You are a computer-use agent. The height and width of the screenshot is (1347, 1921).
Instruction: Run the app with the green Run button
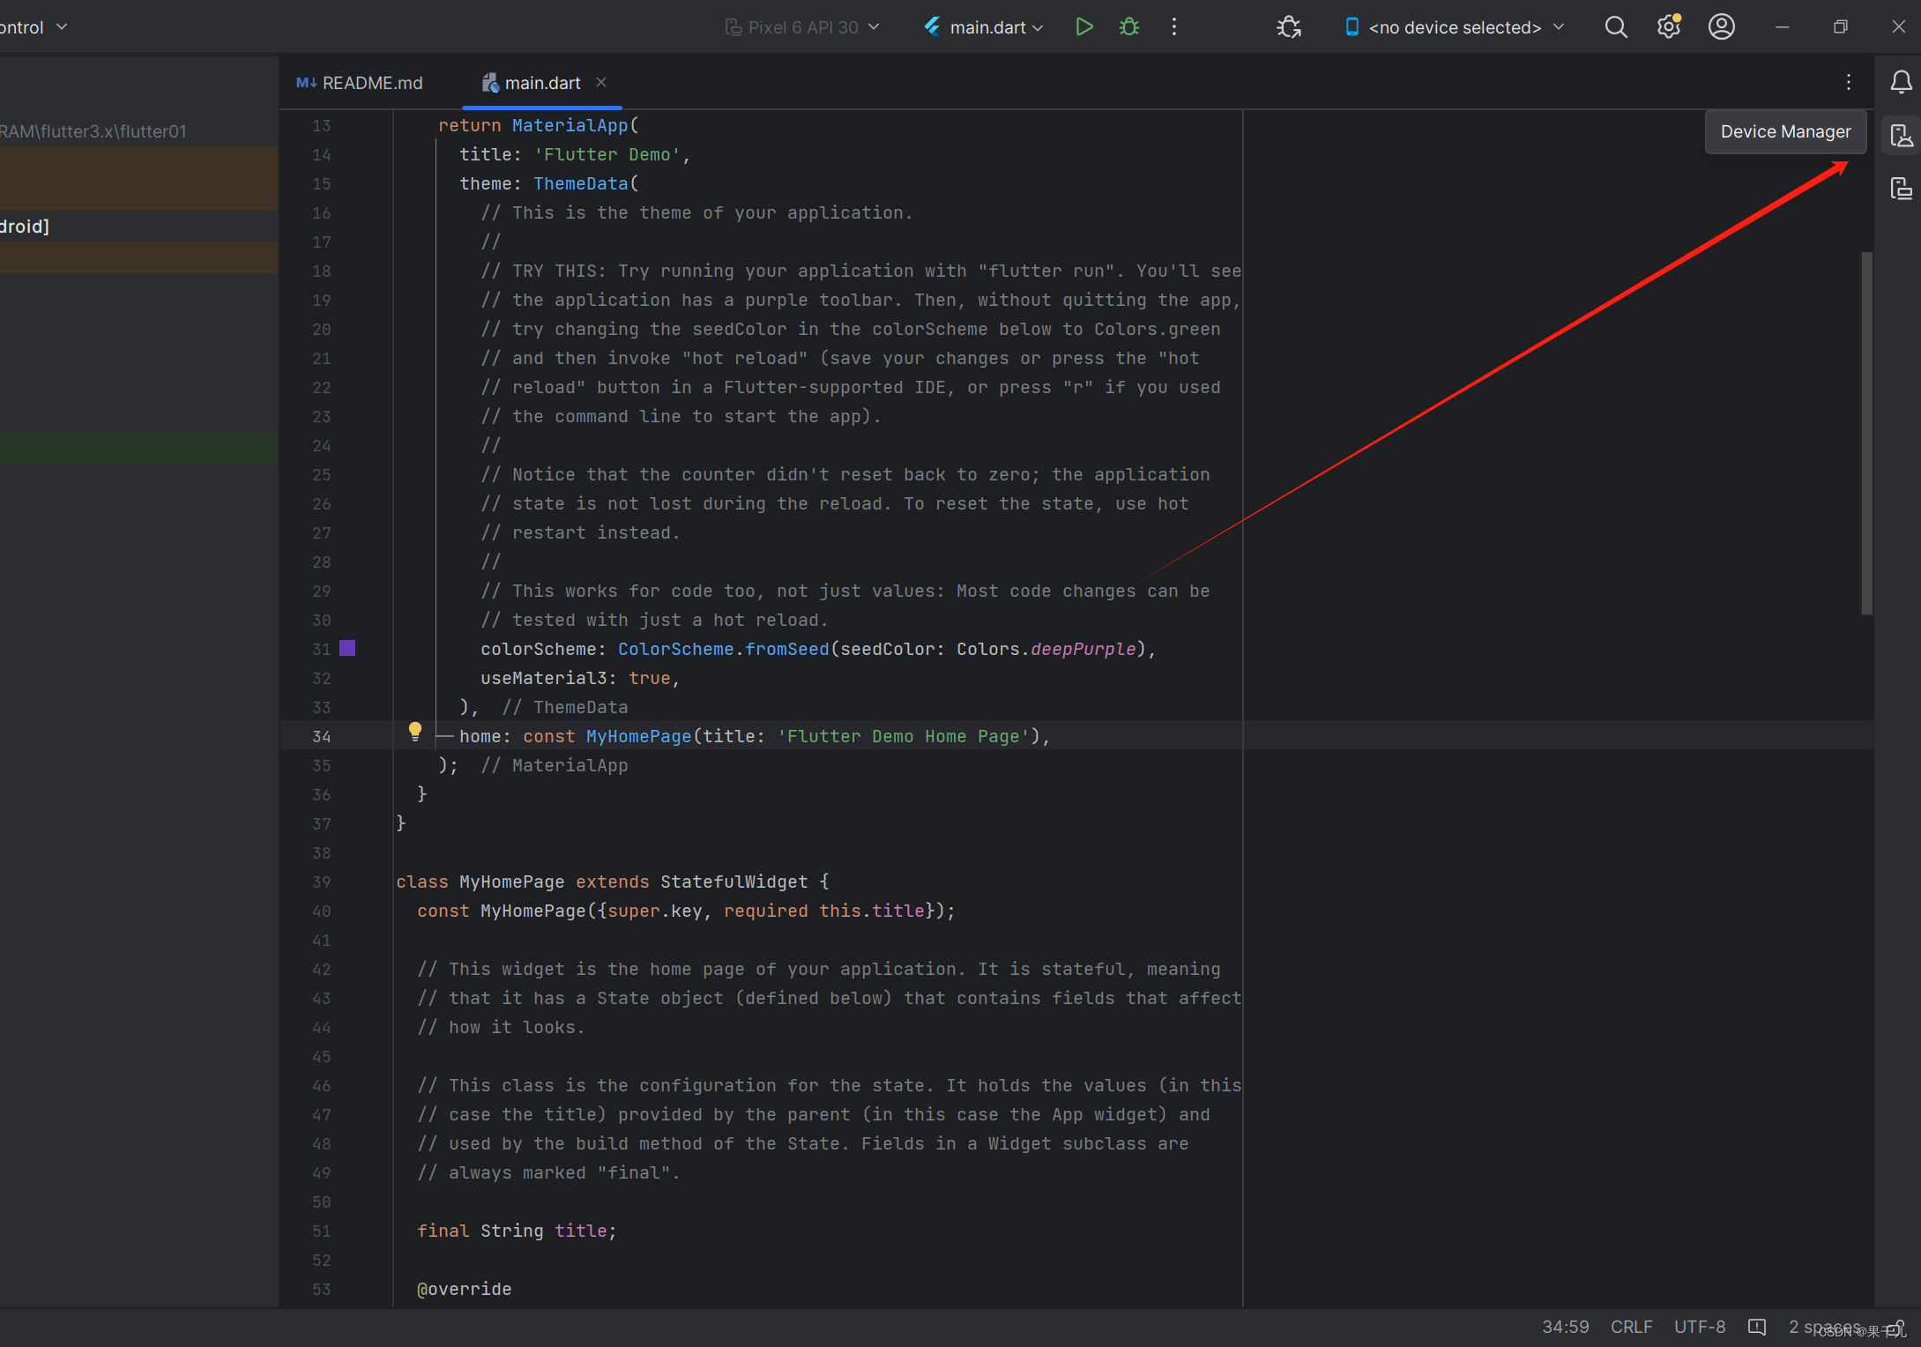pyautogui.click(x=1084, y=27)
